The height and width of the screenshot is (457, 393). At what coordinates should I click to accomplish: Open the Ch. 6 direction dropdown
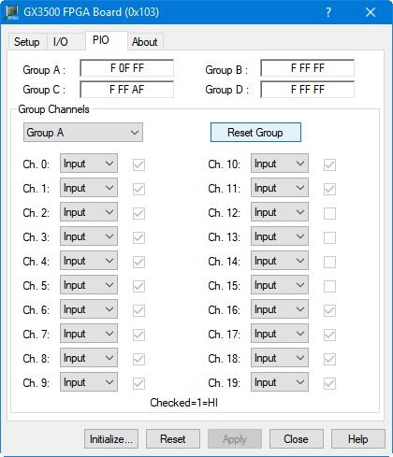tap(89, 308)
